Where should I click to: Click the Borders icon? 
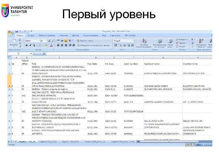click(x=40, y=45)
